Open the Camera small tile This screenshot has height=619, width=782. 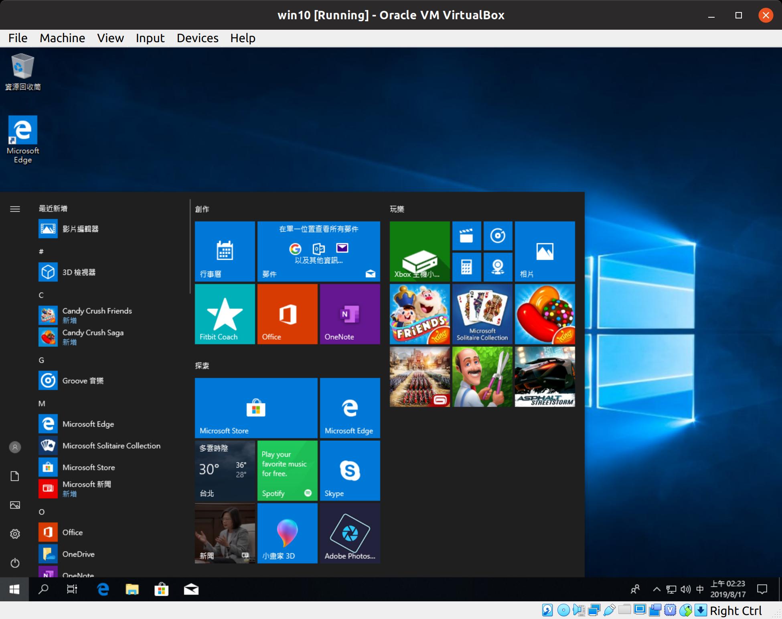[x=498, y=267]
